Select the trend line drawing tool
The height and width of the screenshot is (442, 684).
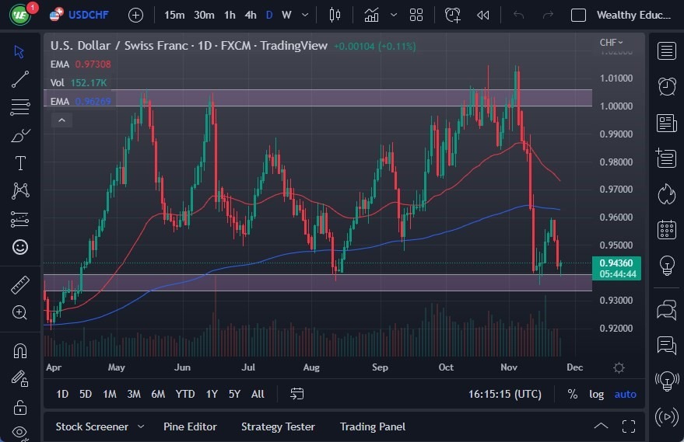click(20, 79)
